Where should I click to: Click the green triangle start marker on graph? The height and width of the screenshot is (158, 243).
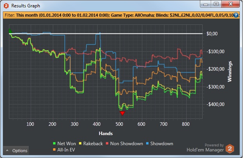10,31
